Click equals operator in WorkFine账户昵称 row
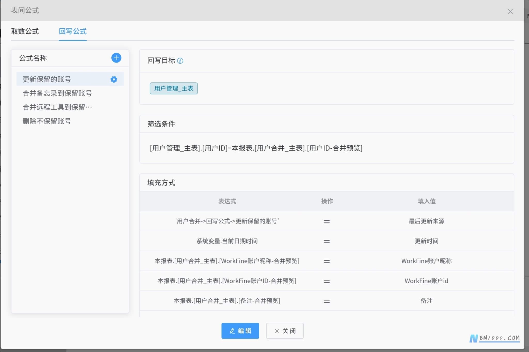529x352 pixels. [x=327, y=261]
